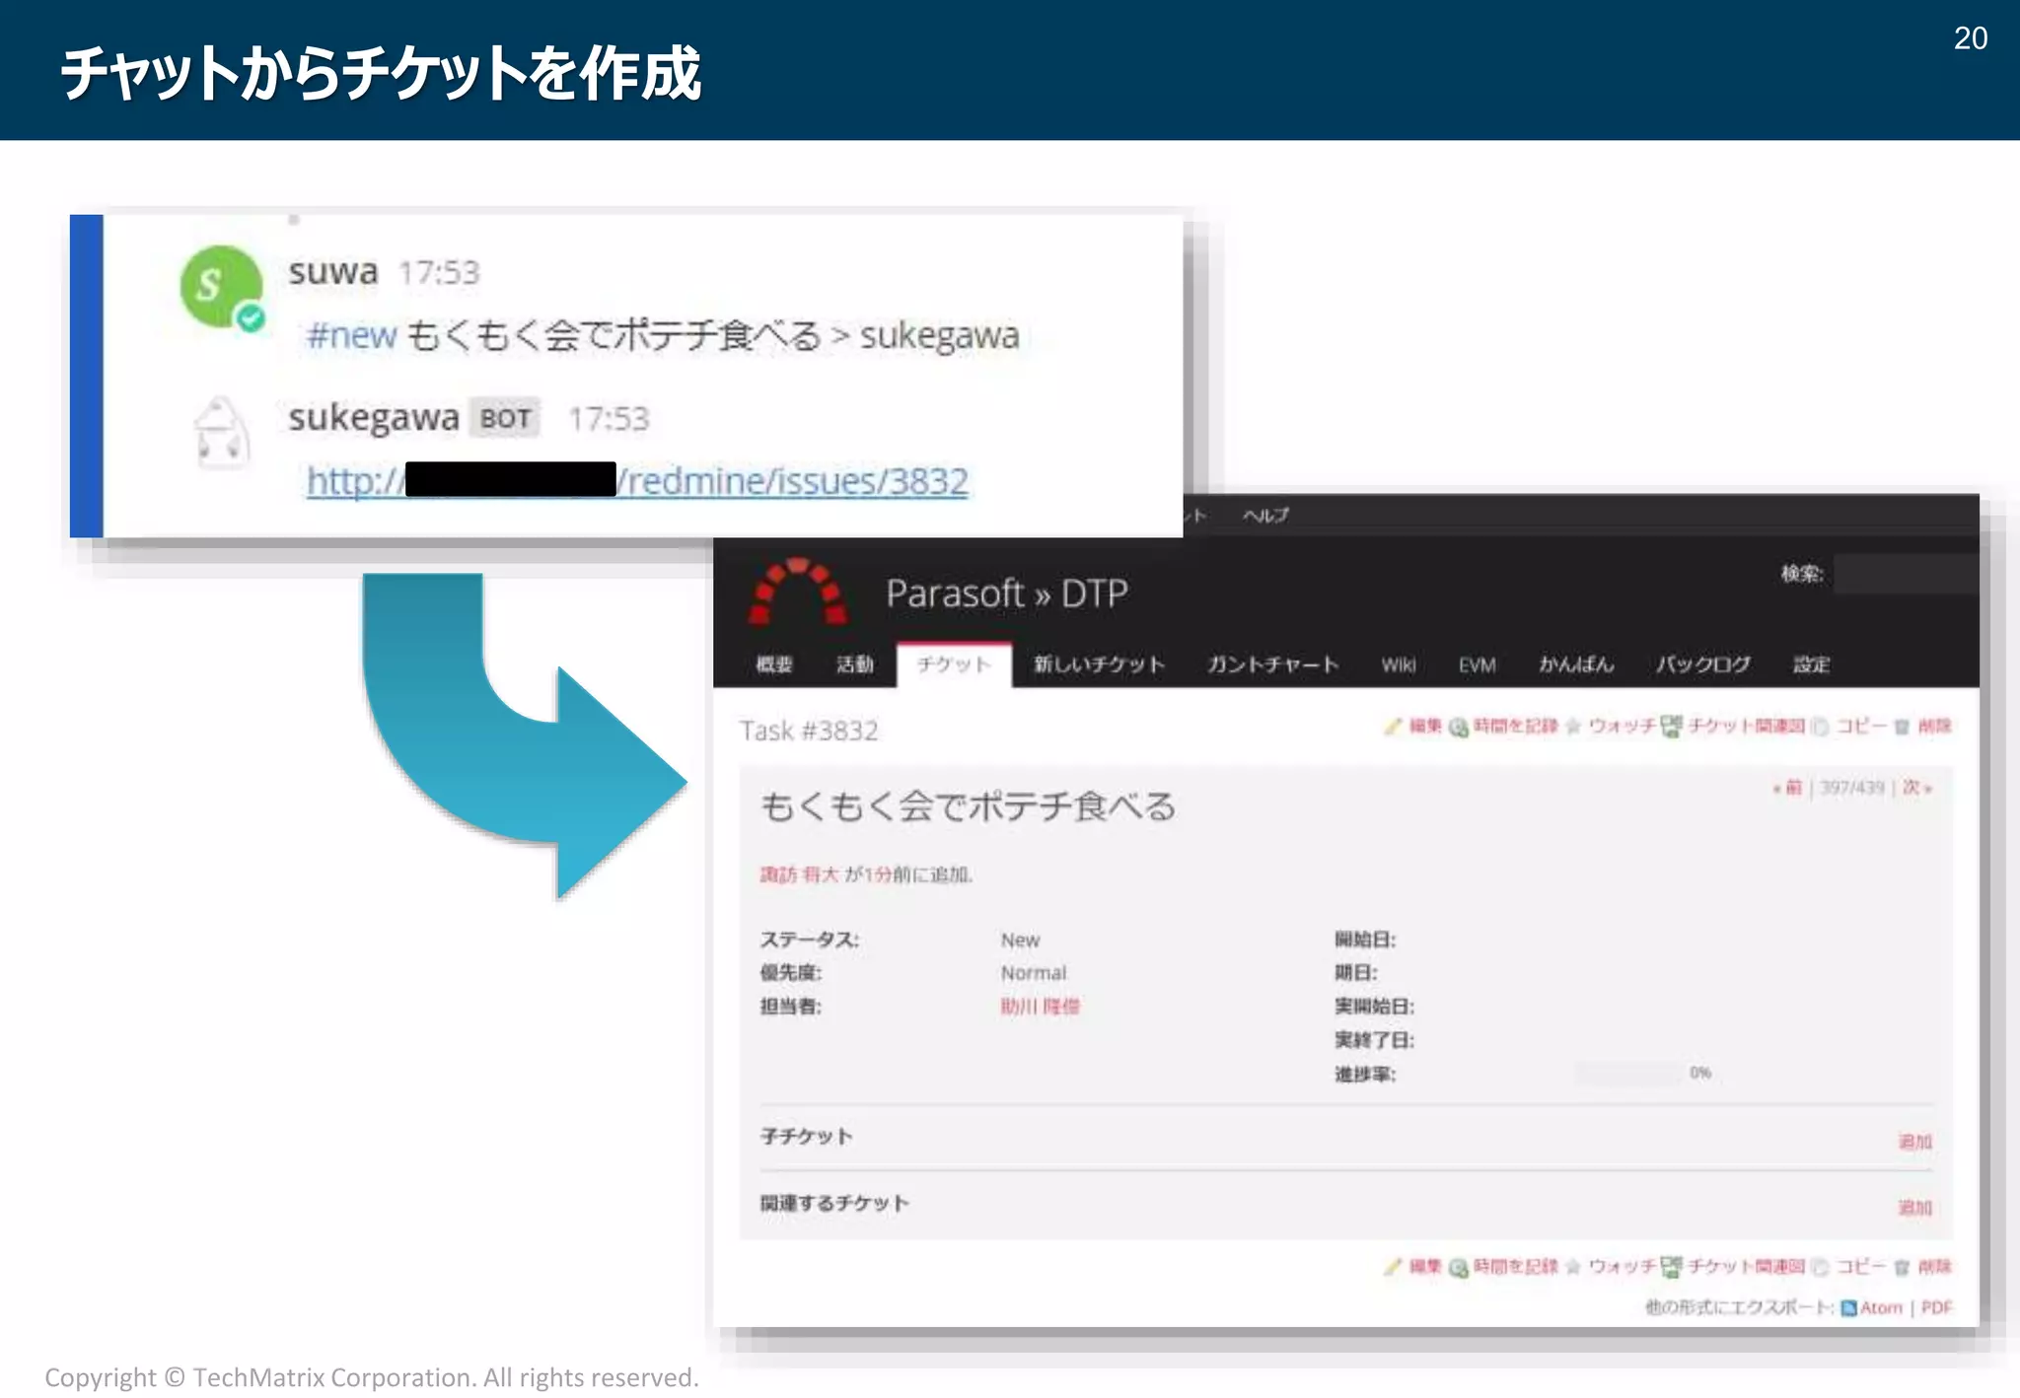Open the redmine/issues/3832 link in chat
2020x1398 pixels.
(x=637, y=481)
